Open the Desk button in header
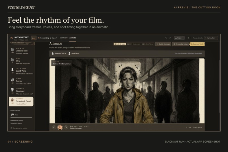The image size is (228, 152). tap(34, 38)
